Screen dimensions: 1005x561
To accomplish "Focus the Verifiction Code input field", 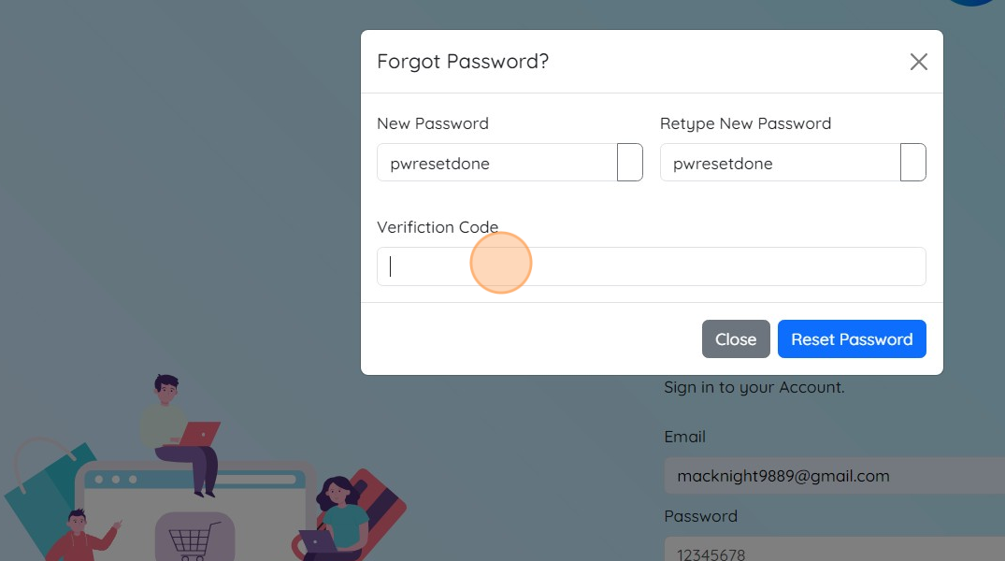I will (652, 266).
